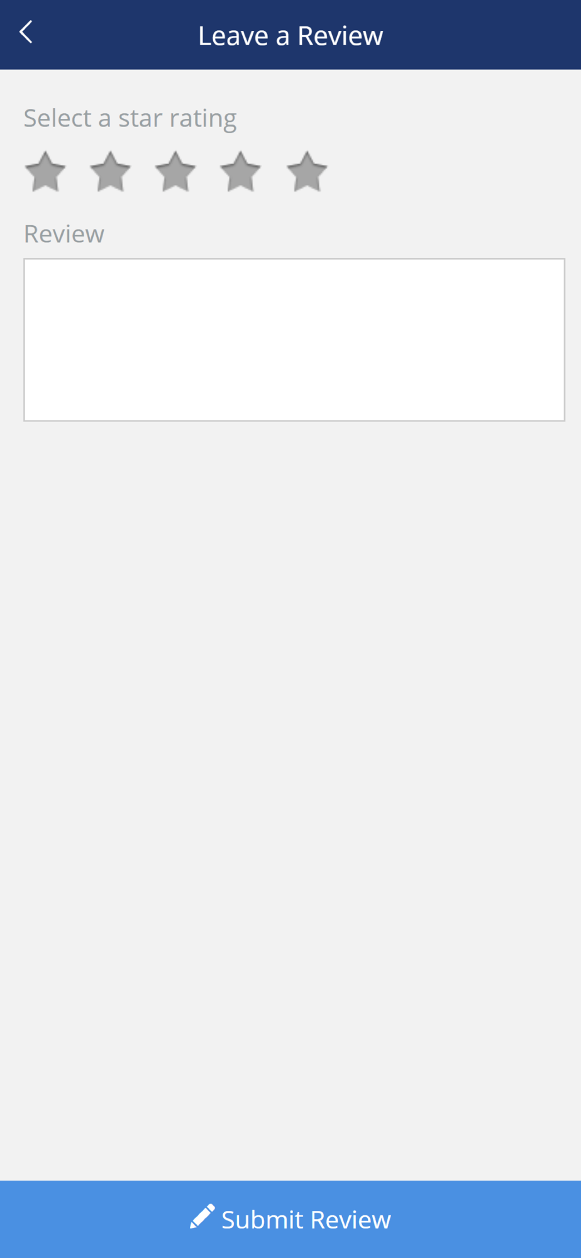Click the star left of the last star
Viewport: 581px width, 1258px height.
tap(241, 171)
